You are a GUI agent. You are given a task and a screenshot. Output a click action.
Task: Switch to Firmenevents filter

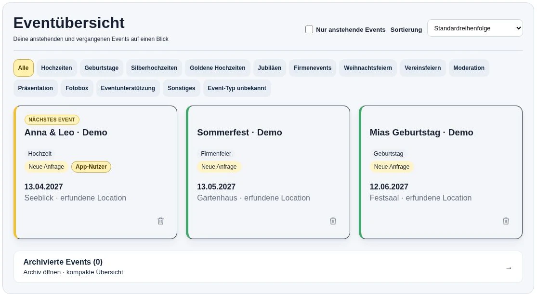coord(313,68)
